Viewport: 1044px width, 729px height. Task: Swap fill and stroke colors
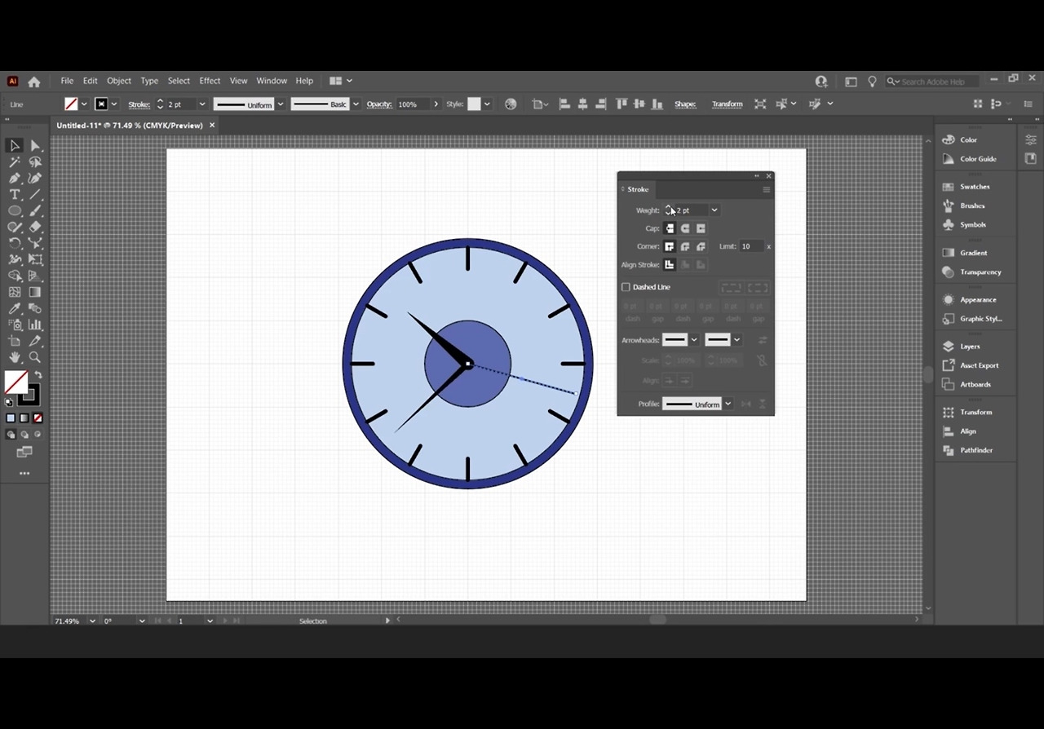click(38, 374)
